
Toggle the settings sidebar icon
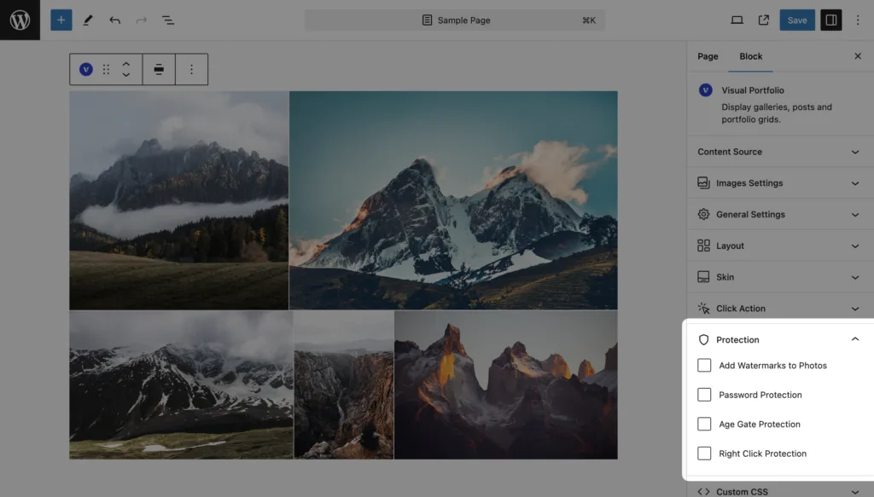pyautogui.click(x=831, y=20)
